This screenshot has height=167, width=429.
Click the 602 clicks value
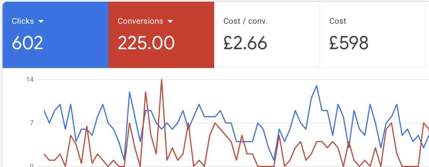point(28,43)
